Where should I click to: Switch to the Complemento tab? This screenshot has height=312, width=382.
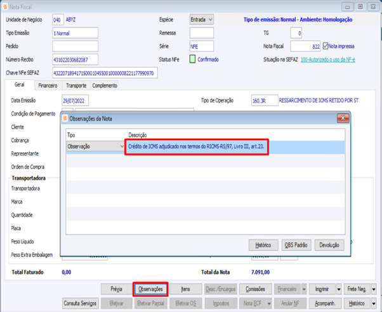click(105, 86)
